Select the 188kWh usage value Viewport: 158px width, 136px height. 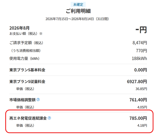tap(139, 58)
